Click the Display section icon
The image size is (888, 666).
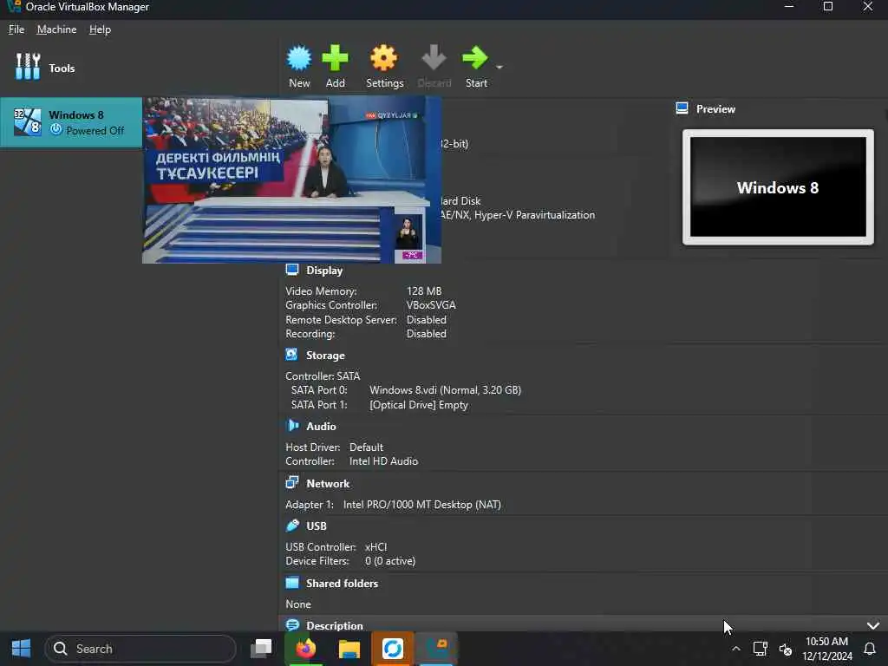[292, 270]
